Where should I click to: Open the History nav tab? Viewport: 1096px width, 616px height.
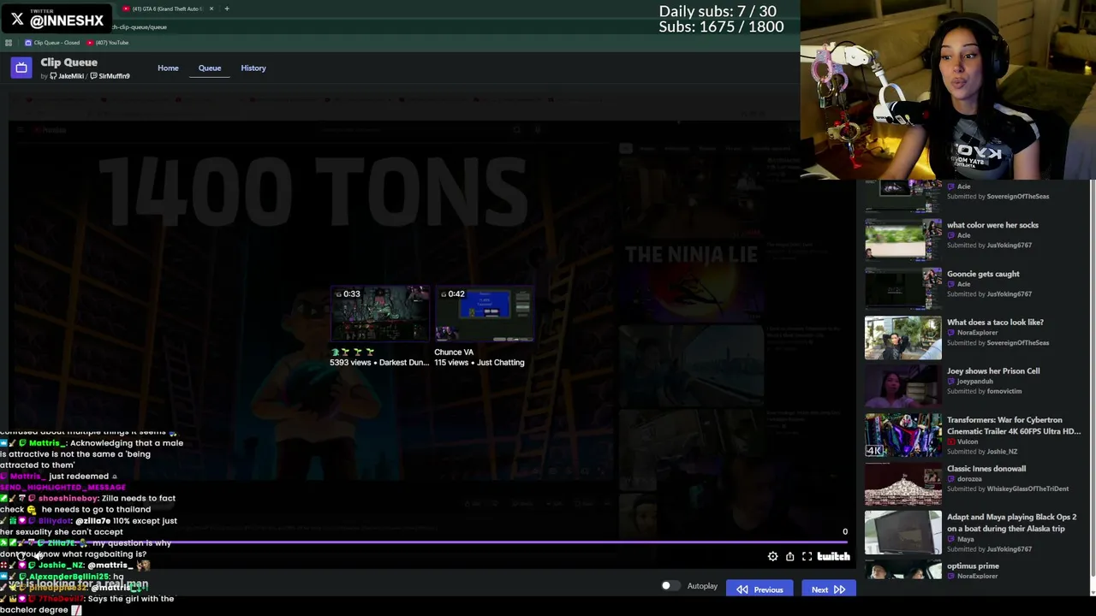(x=253, y=68)
